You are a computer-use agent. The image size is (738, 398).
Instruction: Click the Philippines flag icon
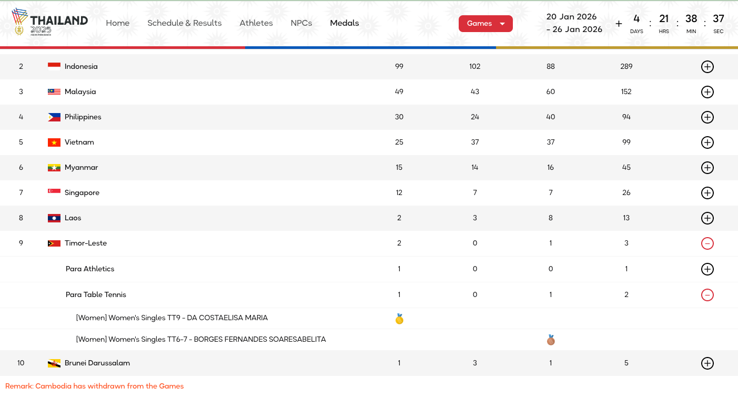click(x=54, y=117)
